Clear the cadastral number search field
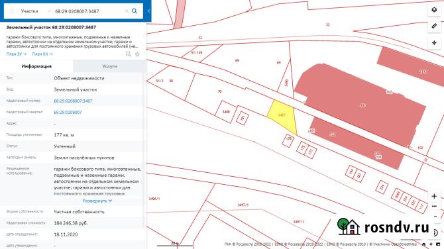The height and width of the screenshot is (249, 444). tap(127, 11)
